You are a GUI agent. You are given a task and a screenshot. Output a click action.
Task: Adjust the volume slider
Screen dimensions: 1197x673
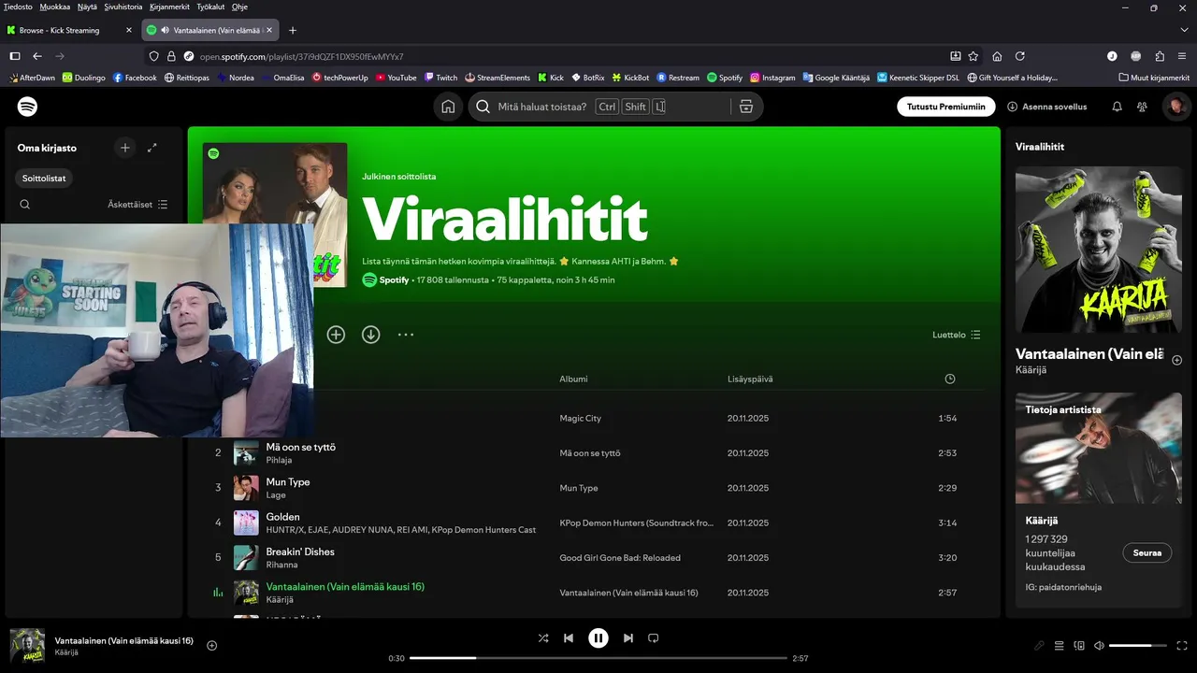click(x=1138, y=646)
